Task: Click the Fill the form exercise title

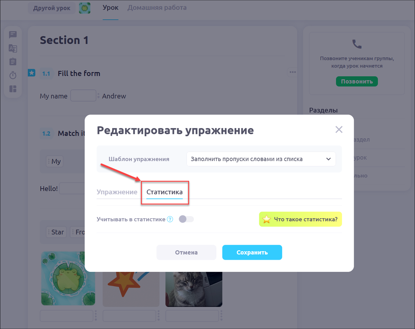Action: [79, 73]
